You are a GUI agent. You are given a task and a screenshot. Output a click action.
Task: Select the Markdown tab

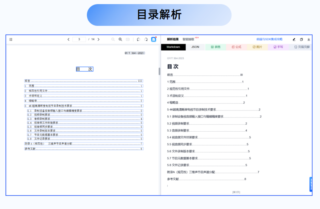173,47
